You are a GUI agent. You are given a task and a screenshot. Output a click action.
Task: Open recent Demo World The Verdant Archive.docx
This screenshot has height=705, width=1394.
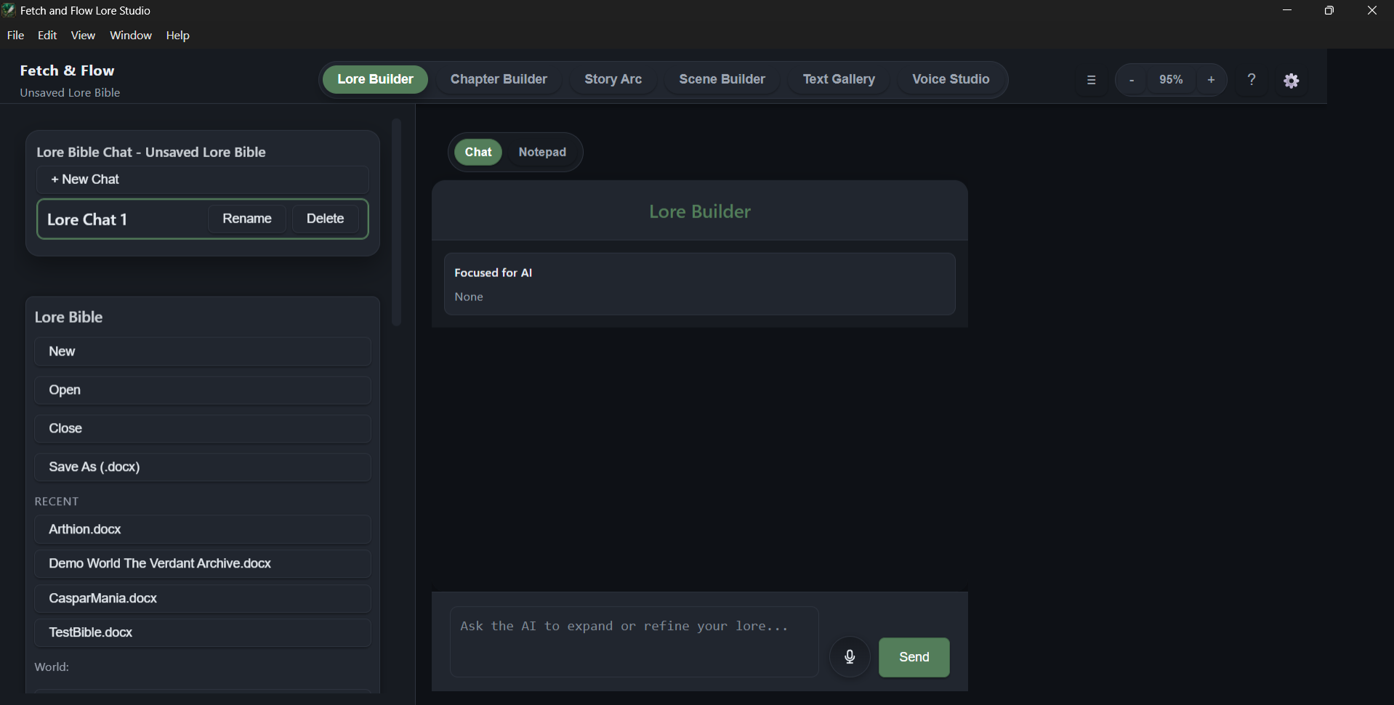tap(203, 564)
